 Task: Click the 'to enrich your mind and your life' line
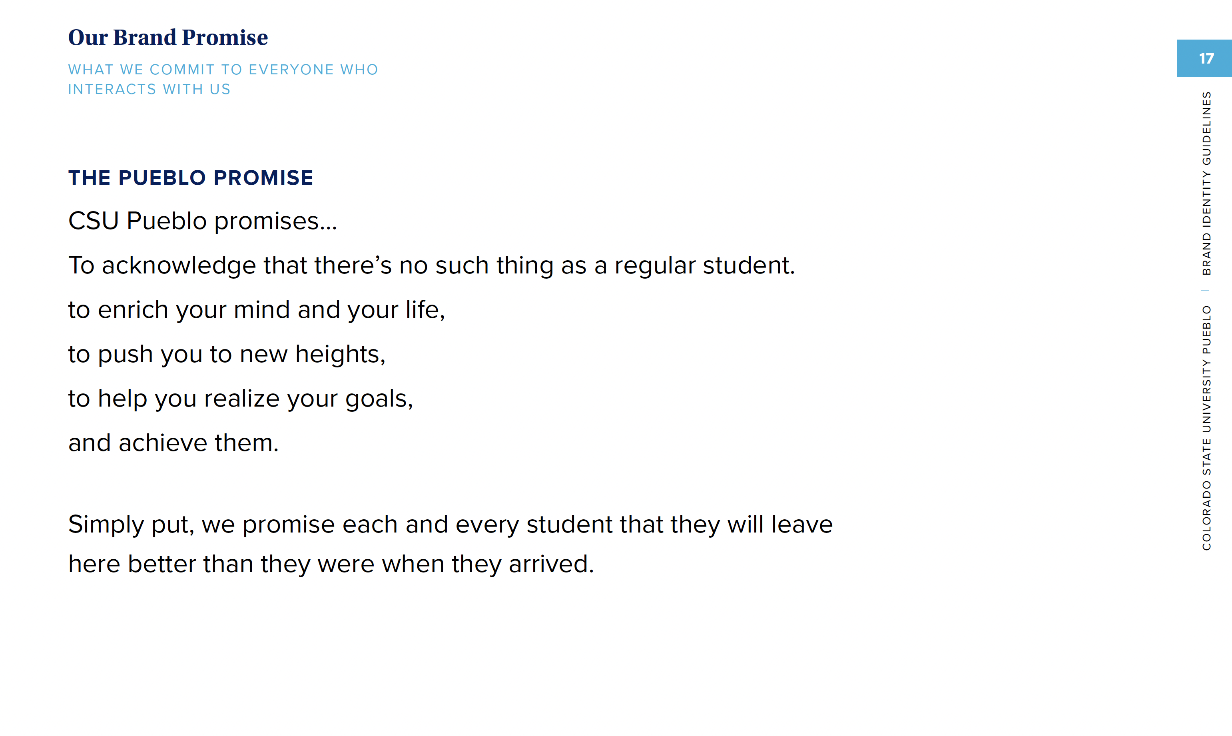point(257,310)
